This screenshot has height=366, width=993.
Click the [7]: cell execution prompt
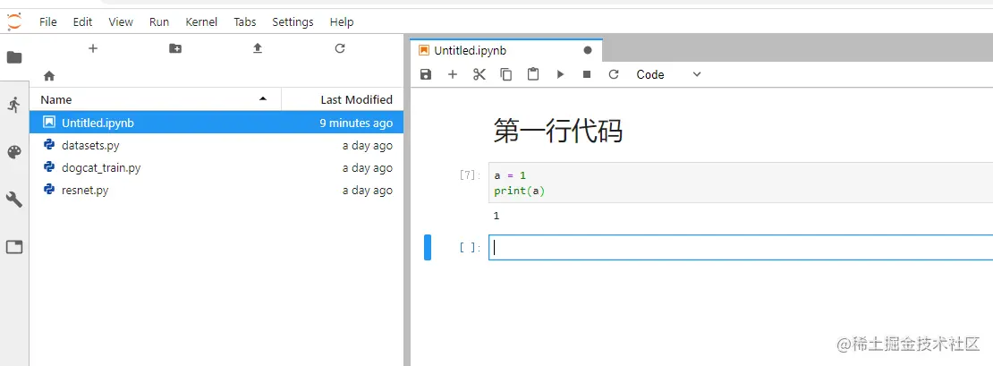pos(470,175)
